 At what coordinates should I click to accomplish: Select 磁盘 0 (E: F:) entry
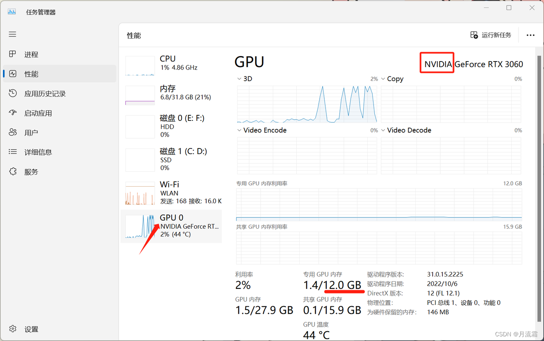click(x=171, y=126)
